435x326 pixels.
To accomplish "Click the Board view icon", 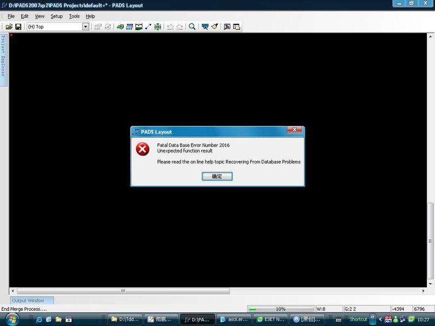I will tap(205, 27).
